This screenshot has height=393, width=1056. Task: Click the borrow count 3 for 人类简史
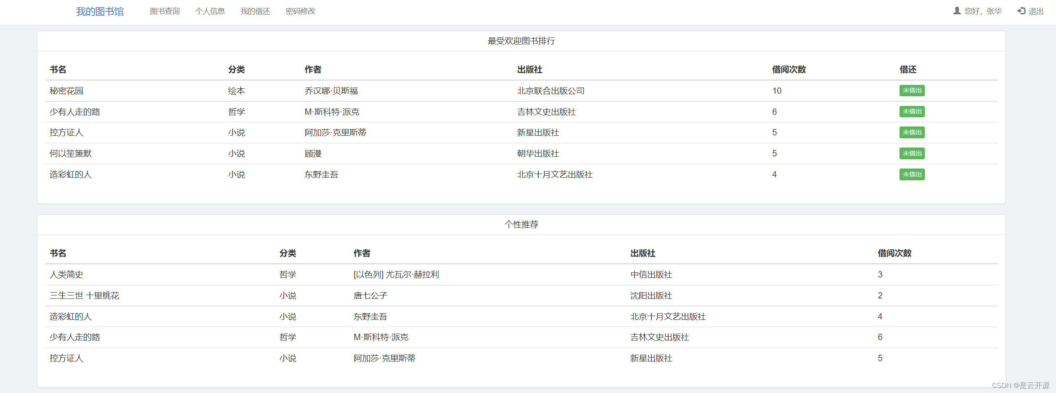[x=880, y=274]
